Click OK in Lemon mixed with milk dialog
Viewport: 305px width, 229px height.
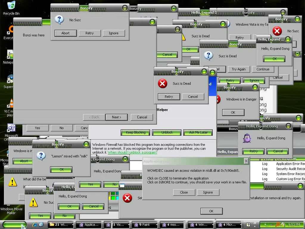point(61,169)
